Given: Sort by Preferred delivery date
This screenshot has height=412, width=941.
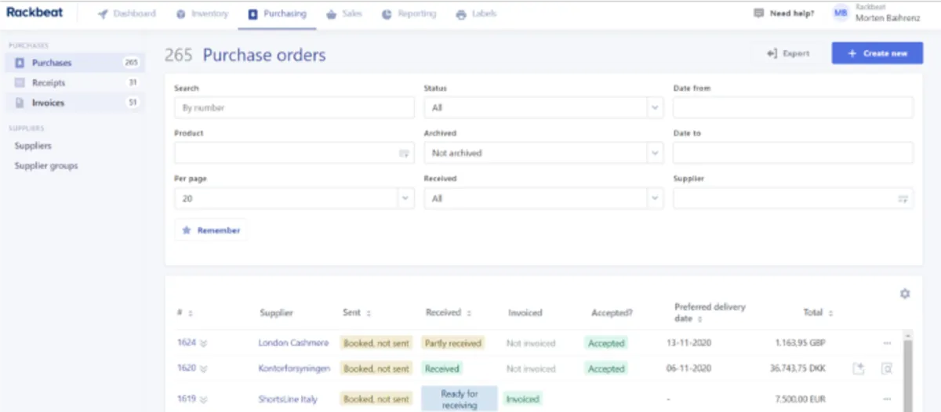Looking at the screenshot, I should pos(699,319).
